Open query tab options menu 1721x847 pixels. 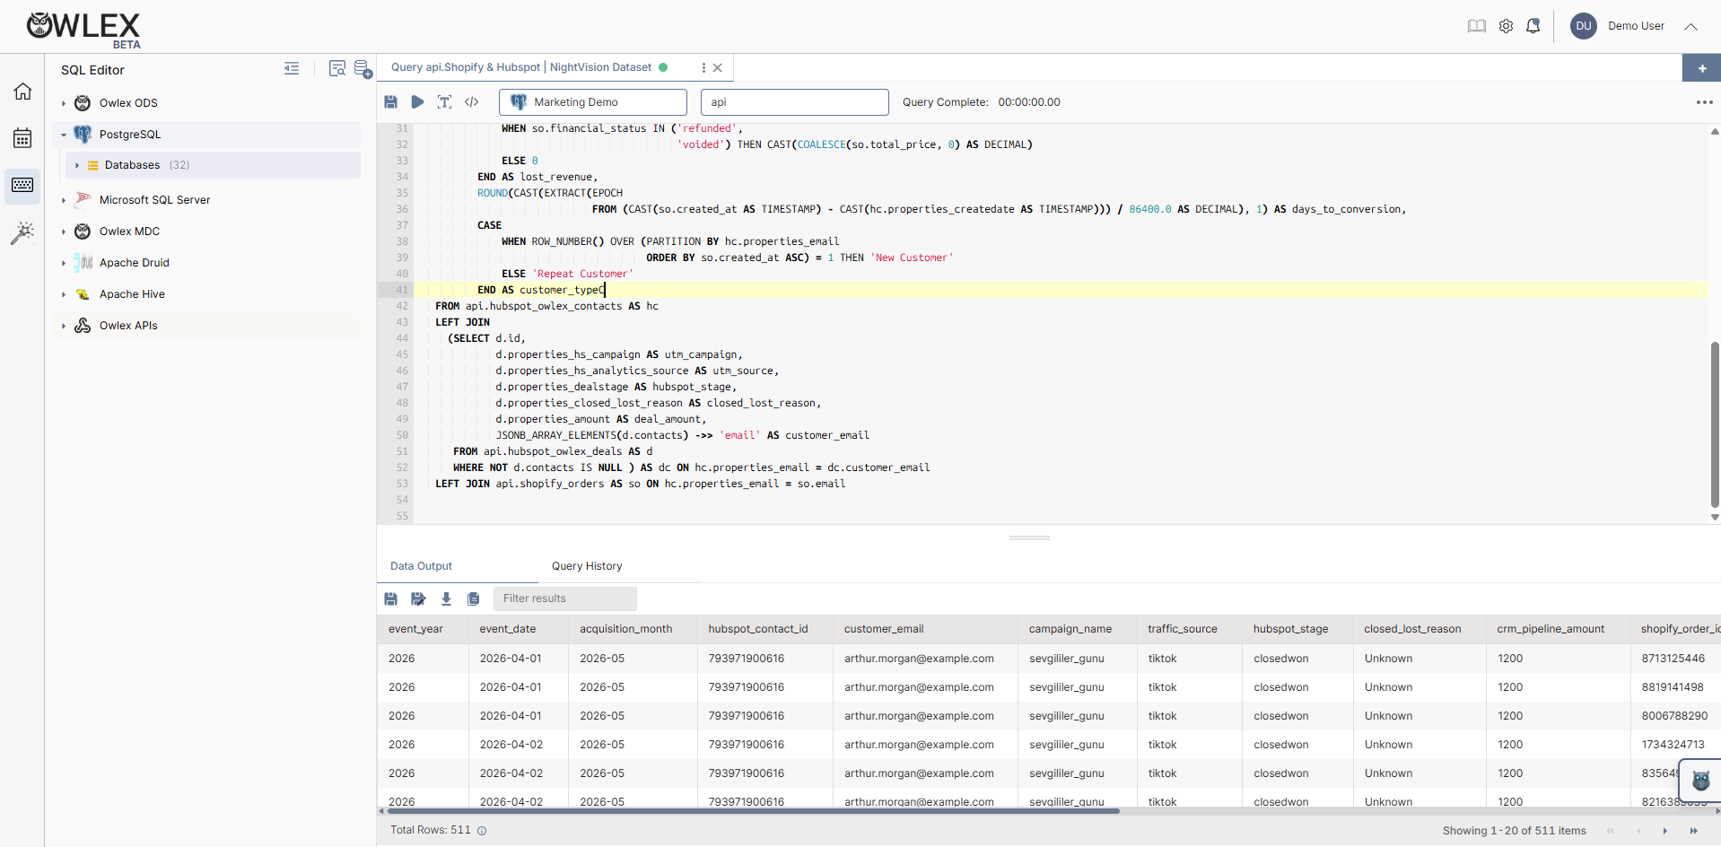703,67
